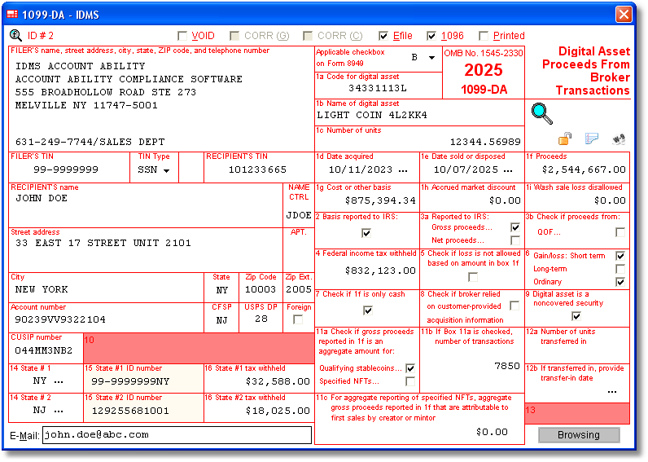Click 1g Cost basis amount $875,394.34
Image resolution: width=648 pixels, height=462 pixels.
pyautogui.click(x=367, y=200)
